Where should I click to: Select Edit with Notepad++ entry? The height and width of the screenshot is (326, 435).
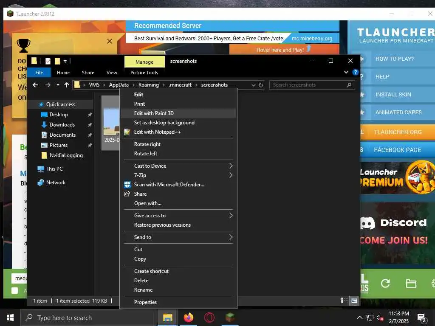pyautogui.click(x=178, y=132)
